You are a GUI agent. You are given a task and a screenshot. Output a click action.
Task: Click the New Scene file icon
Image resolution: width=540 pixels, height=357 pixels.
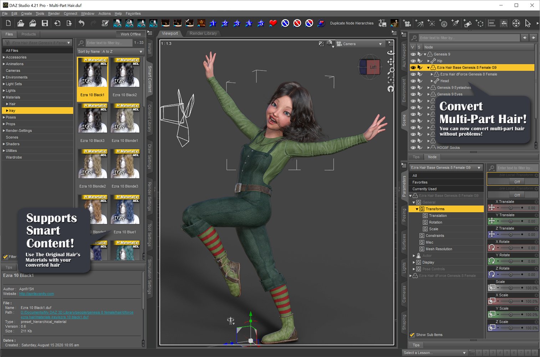pyautogui.click(x=9, y=23)
